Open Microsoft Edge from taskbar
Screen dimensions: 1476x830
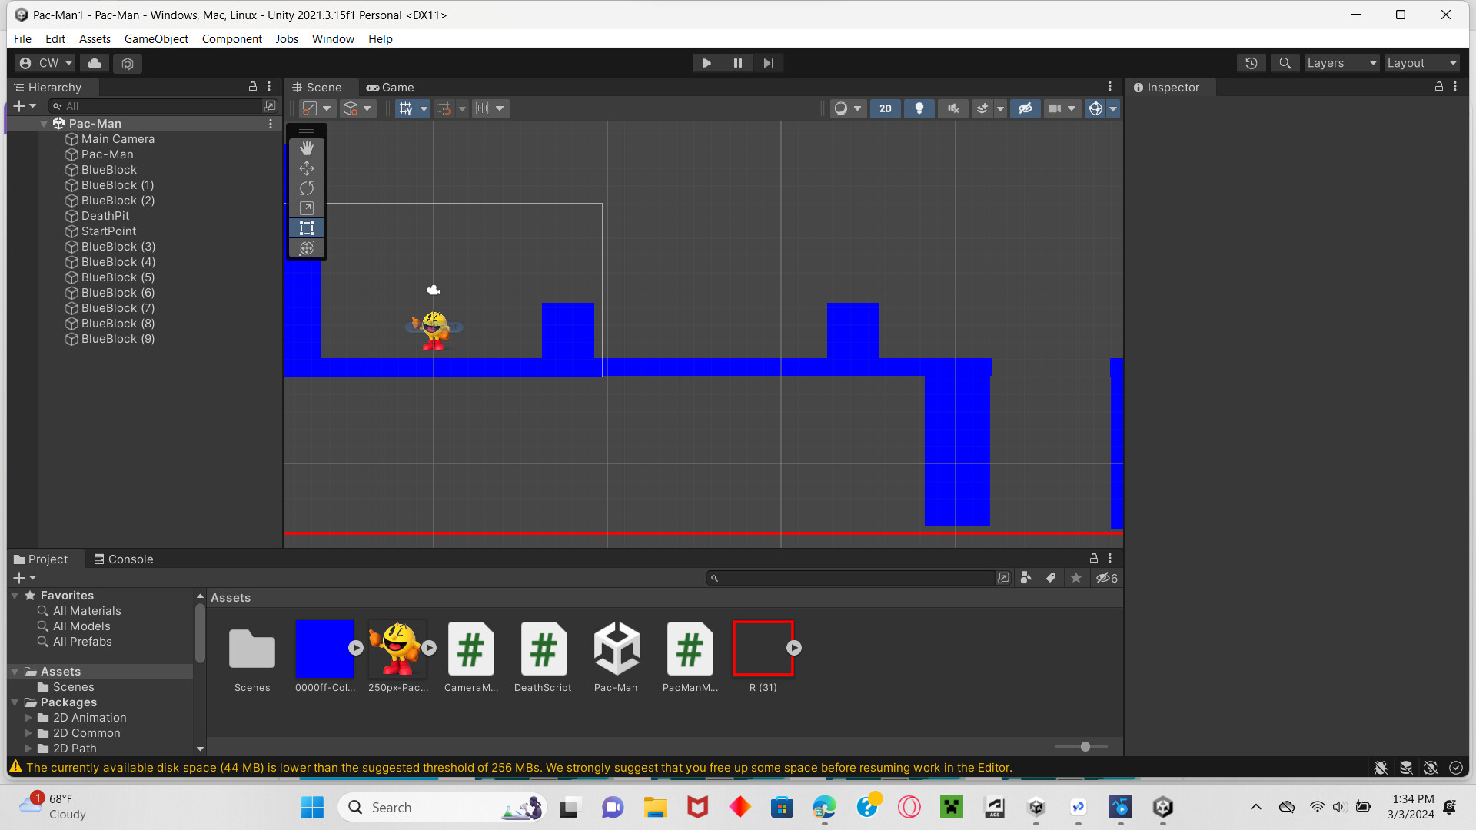(824, 807)
